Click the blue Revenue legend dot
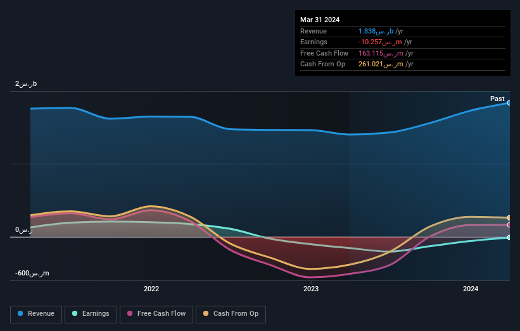Viewport: 520px width, 331px height. (20, 313)
